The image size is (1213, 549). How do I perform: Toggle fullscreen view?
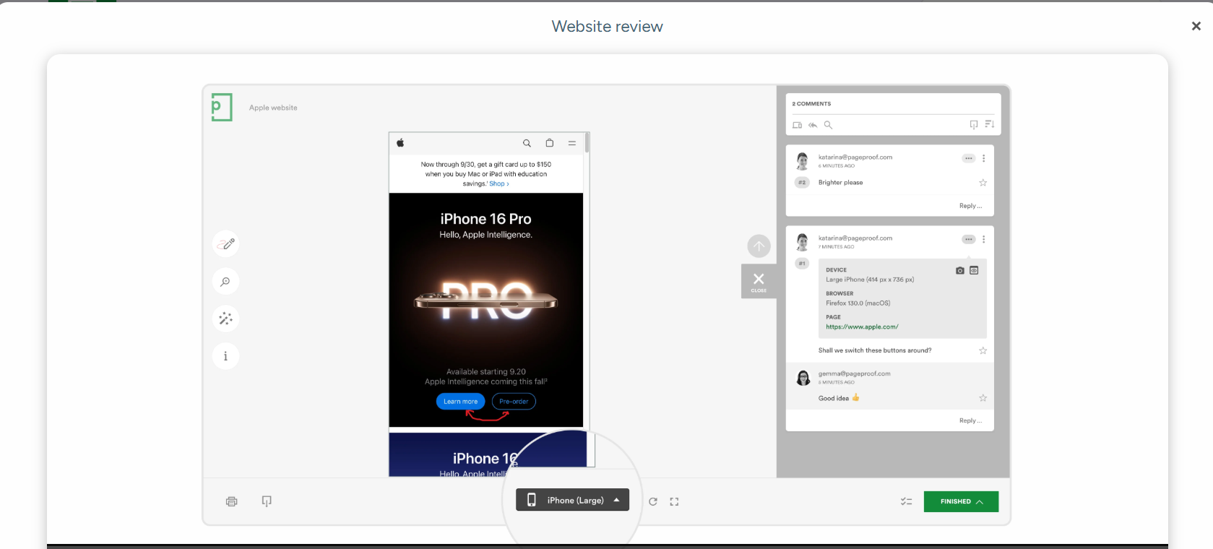click(x=674, y=501)
